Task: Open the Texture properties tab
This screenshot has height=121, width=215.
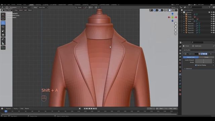Action: click(x=180, y=94)
